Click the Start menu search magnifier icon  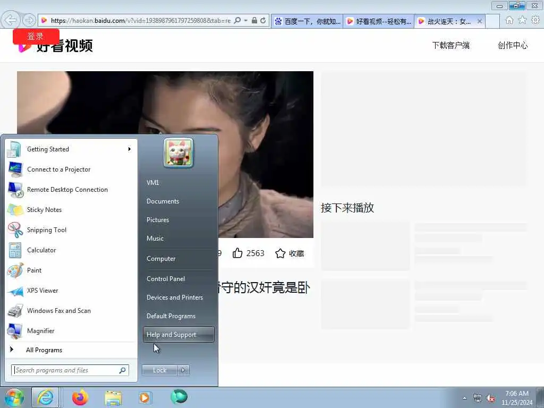(123, 370)
